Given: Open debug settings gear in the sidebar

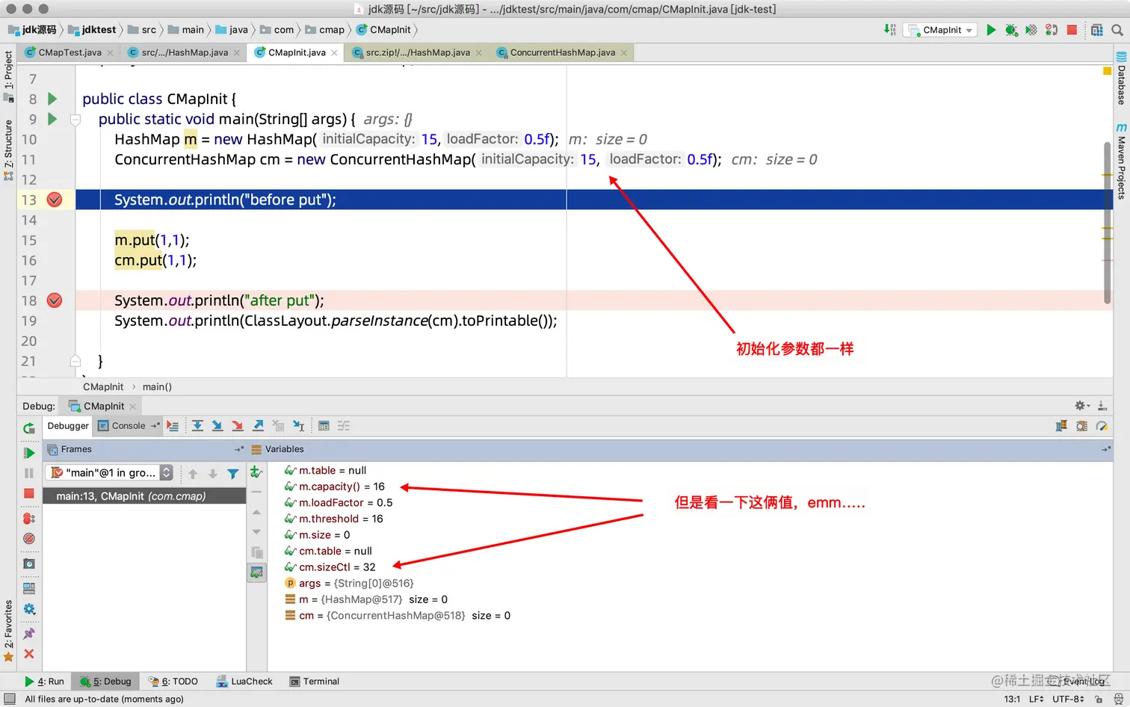Looking at the screenshot, I should pyautogui.click(x=29, y=609).
